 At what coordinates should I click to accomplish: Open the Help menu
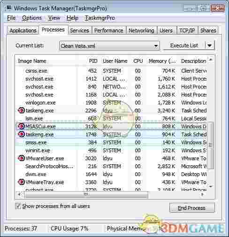(x=72, y=18)
